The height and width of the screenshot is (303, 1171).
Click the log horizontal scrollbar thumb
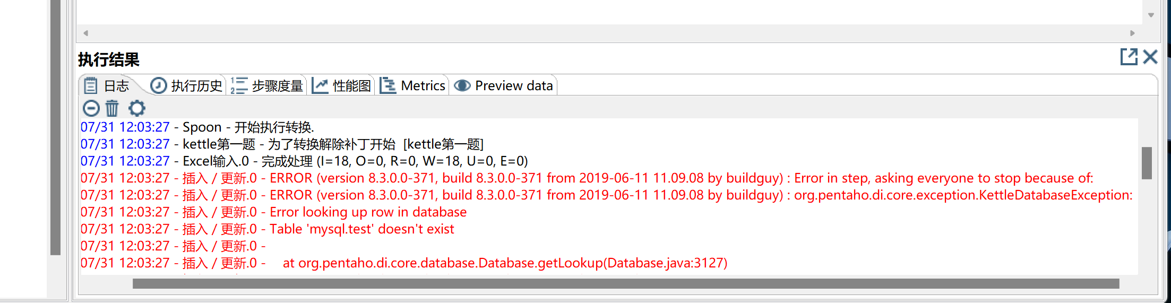point(626,284)
